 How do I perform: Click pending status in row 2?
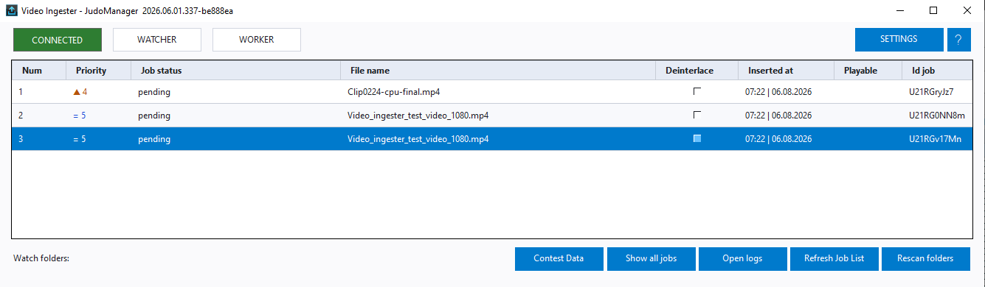click(154, 116)
